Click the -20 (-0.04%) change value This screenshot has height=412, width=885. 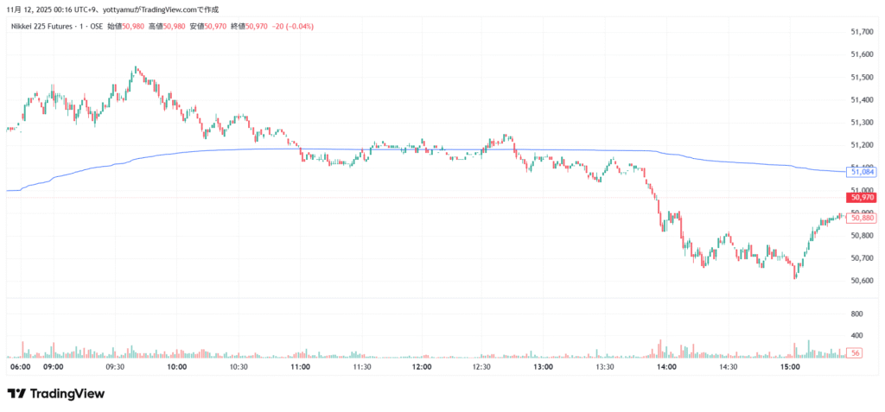click(x=295, y=27)
